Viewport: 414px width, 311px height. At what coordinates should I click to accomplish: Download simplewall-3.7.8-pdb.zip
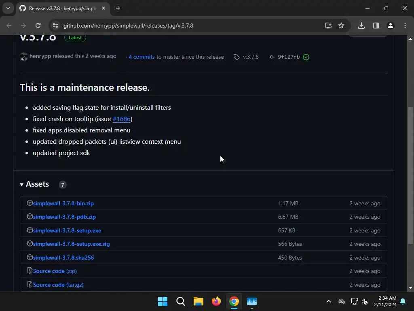[x=64, y=217]
